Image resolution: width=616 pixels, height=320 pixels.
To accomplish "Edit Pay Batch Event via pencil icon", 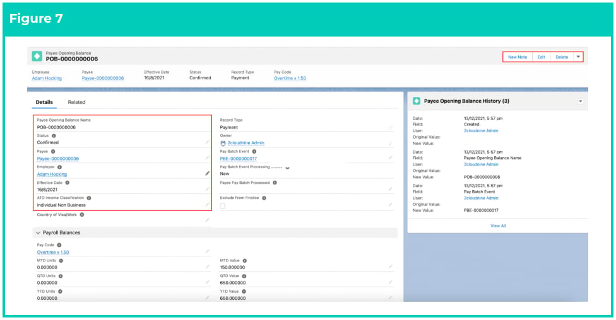I will [x=390, y=157].
